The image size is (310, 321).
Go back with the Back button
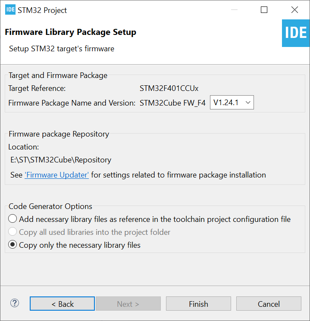62,304
